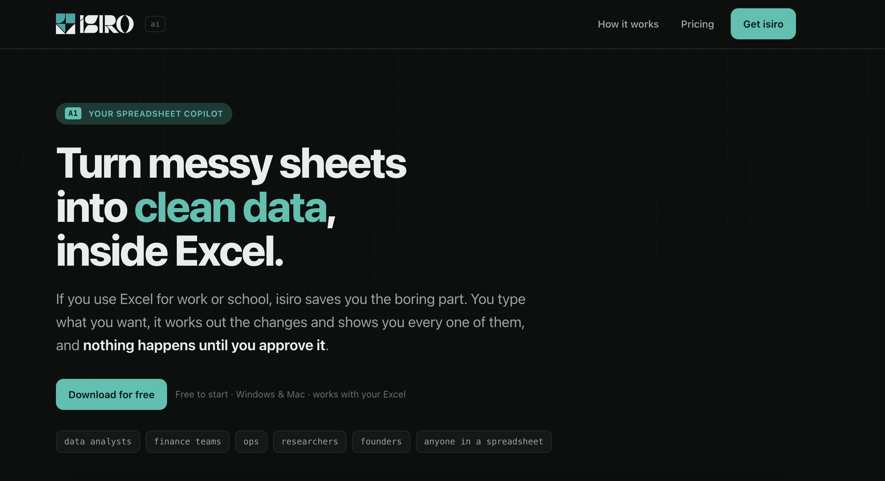Select the 'finance teams' tag

pyautogui.click(x=187, y=442)
